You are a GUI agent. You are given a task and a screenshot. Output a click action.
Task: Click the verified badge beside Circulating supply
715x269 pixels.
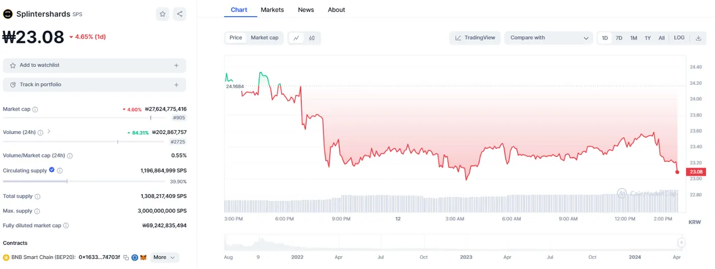click(52, 170)
